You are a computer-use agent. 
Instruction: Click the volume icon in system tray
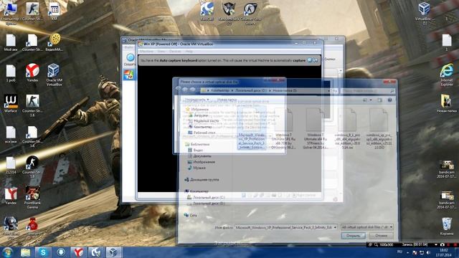[x=428, y=252]
